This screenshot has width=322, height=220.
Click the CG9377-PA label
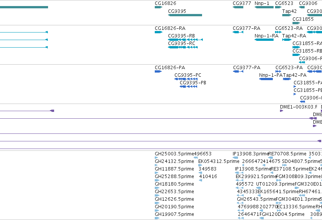coord(247,68)
